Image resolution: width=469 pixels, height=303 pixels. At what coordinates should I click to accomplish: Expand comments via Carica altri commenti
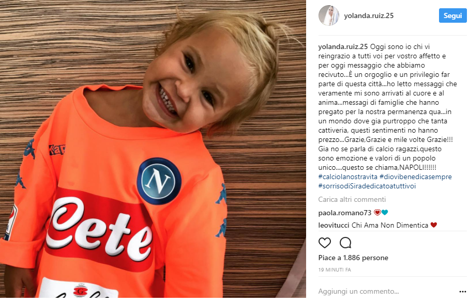[352, 199]
